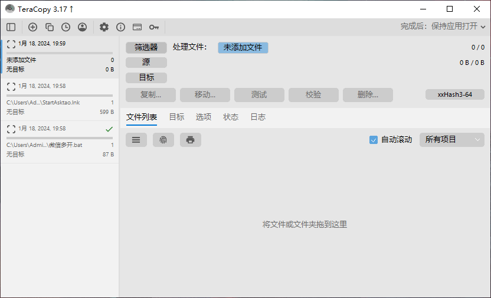The width and height of the screenshot is (491, 298).
Task: Toggle the 自动滚动 checkbox
Action: tap(373, 140)
